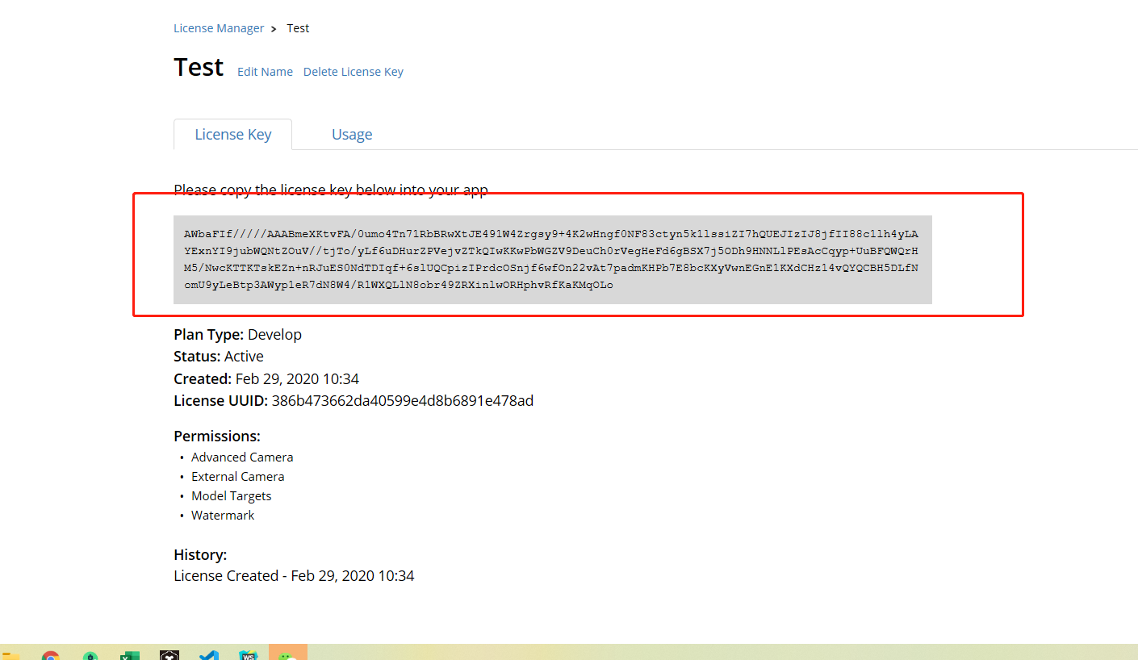Click the 'External Camera' permission item
This screenshot has height=660, width=1138.
[x=238, y=477]
